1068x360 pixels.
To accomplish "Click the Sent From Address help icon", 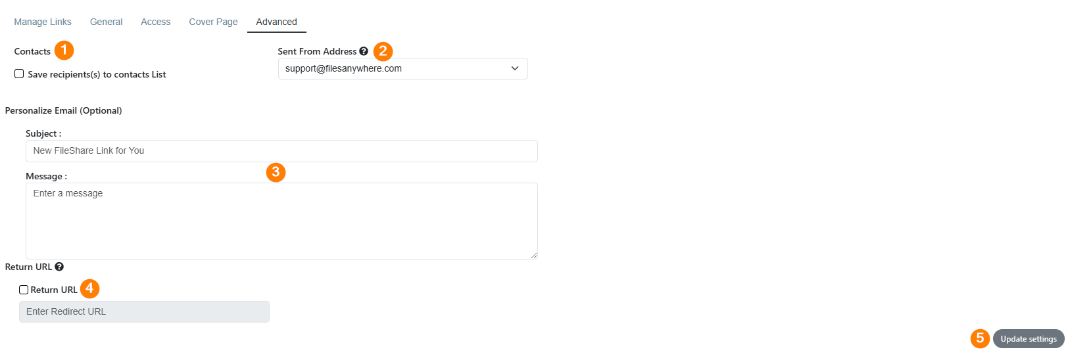I will coord(364,51).
